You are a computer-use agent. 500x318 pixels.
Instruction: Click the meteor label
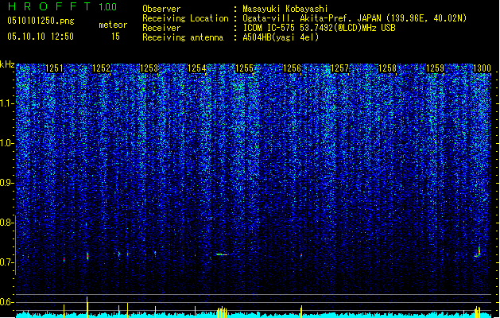pyautogui.click(x=113, y=25)
